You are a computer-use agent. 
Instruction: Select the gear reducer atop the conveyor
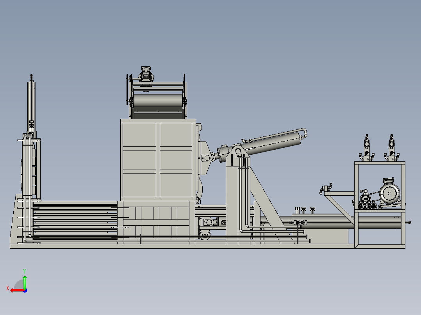point(146,74)
